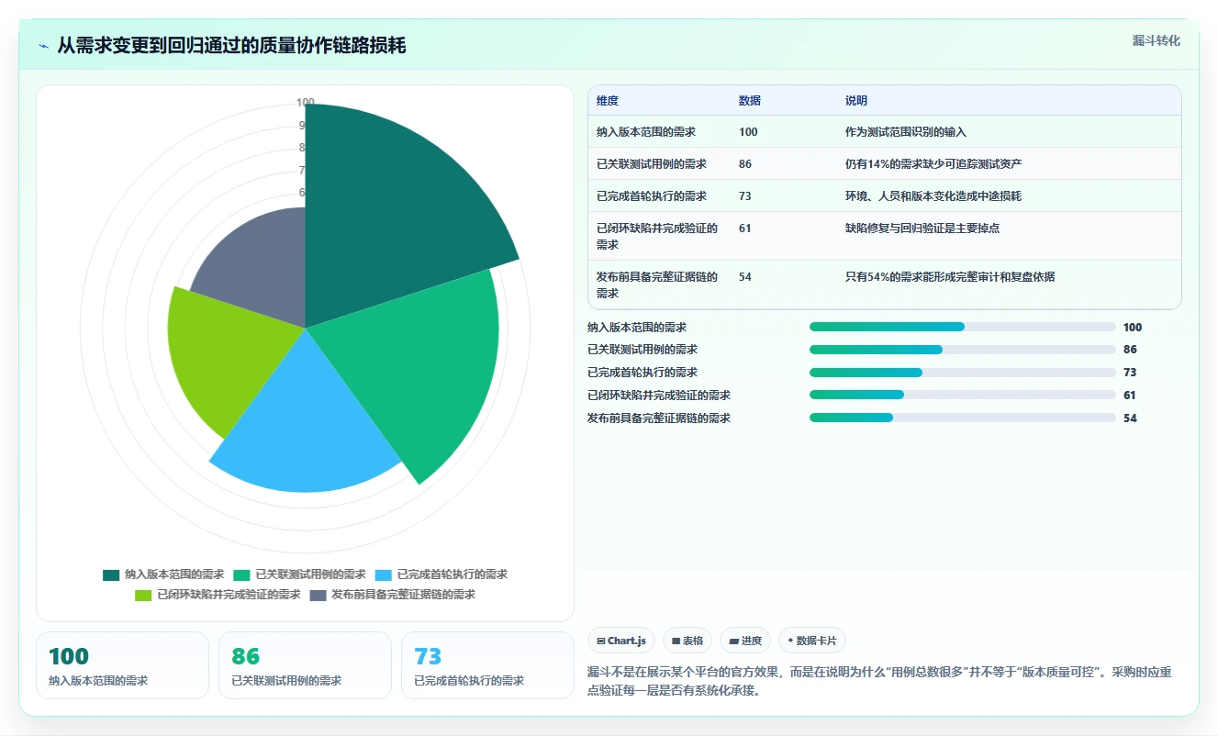Click table cell 已完成首轮执行的需求
1218x736 pixels.
652,196
